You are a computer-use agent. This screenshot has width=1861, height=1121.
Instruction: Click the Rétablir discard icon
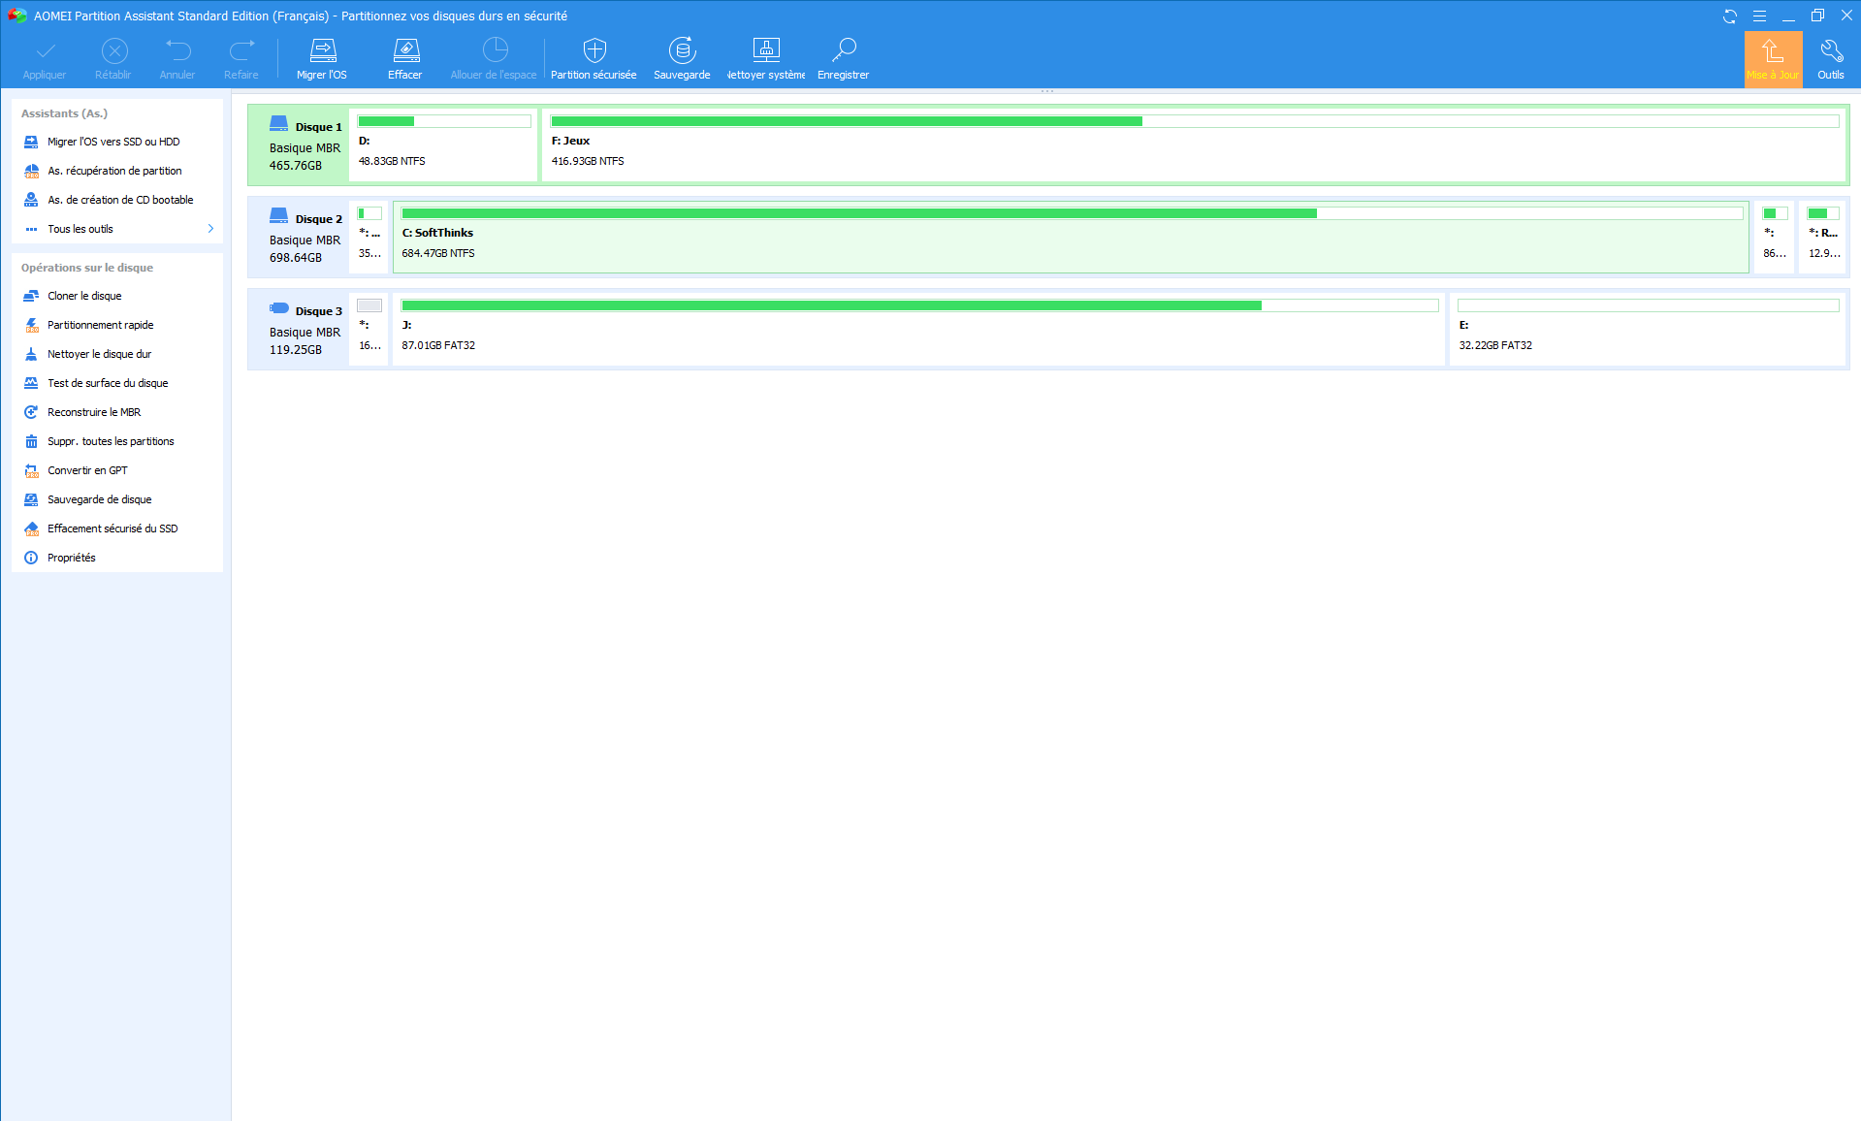click(x=114, y=50)
